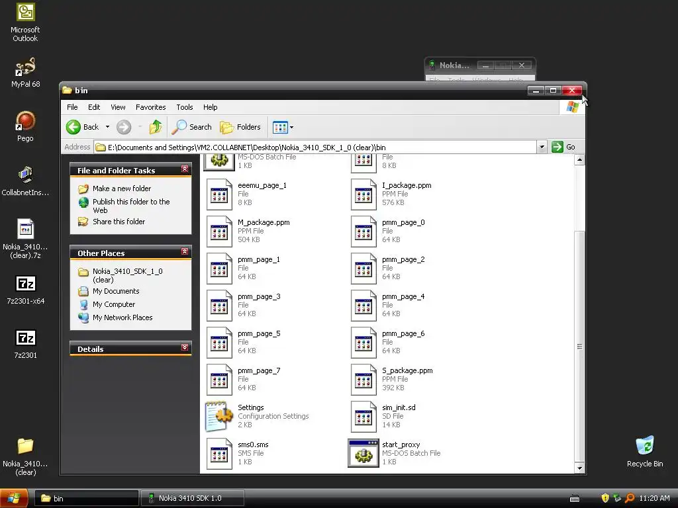678x508 pixels.
Task: Collapse the File and Folder Tasks panel
Action: pos(185,169)
